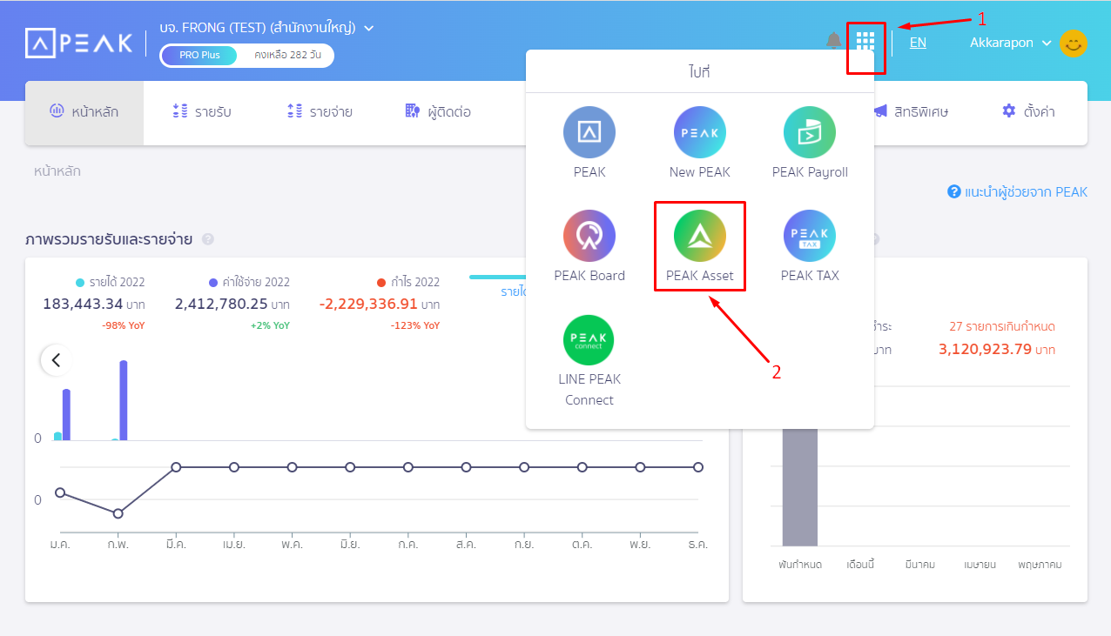Screen dimensions: 1111x636
Task: Click 27 รายการเกินกำหนด overdue text
Action: click(1002, 326)
